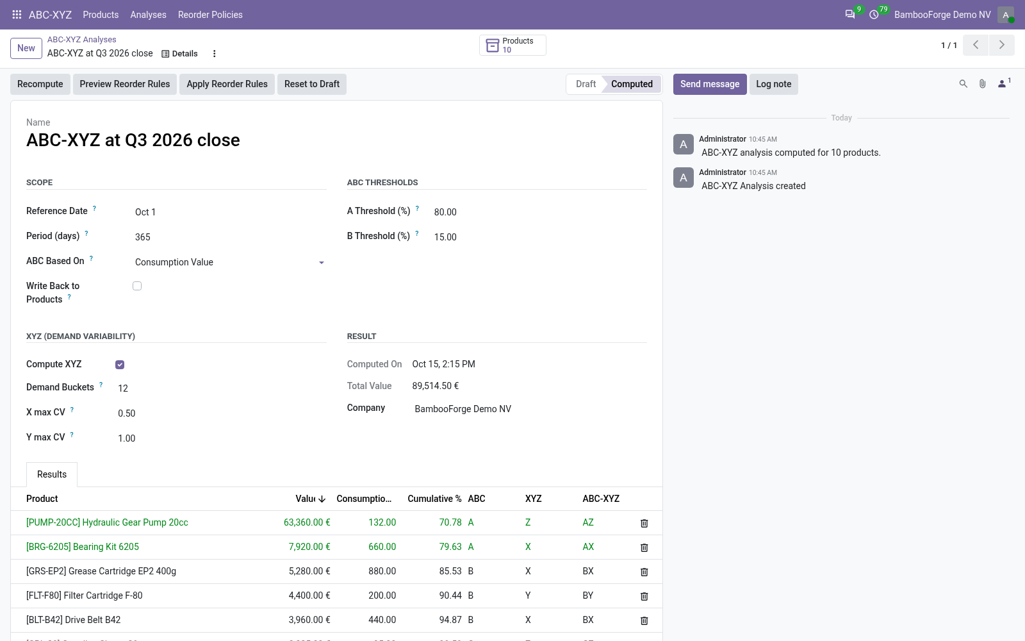The width and height of the screenshot is (1025, 641).
Task: Set the status to Draft
Action: click(x=585, y=84)
